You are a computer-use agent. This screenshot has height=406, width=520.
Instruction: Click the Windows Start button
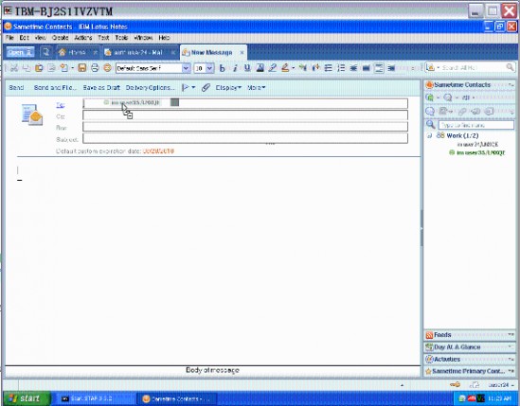click(27, 398)
